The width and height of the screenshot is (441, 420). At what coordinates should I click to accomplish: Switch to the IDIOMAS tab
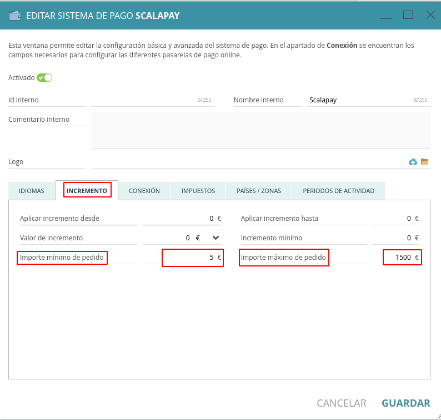coord(32,191)
